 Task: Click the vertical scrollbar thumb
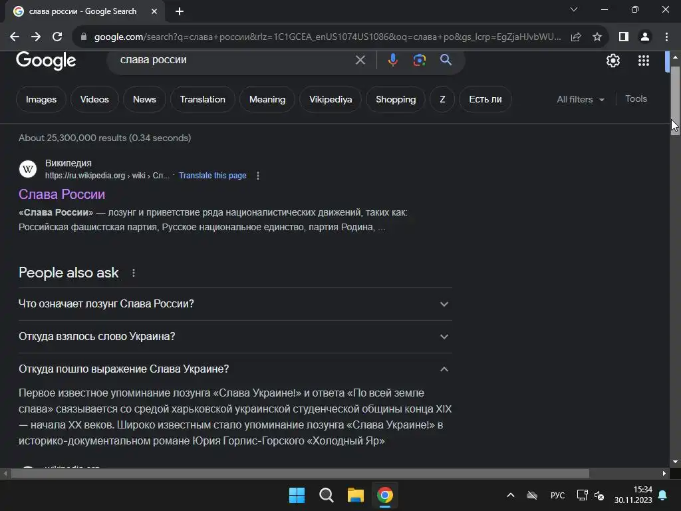(675, 101)
